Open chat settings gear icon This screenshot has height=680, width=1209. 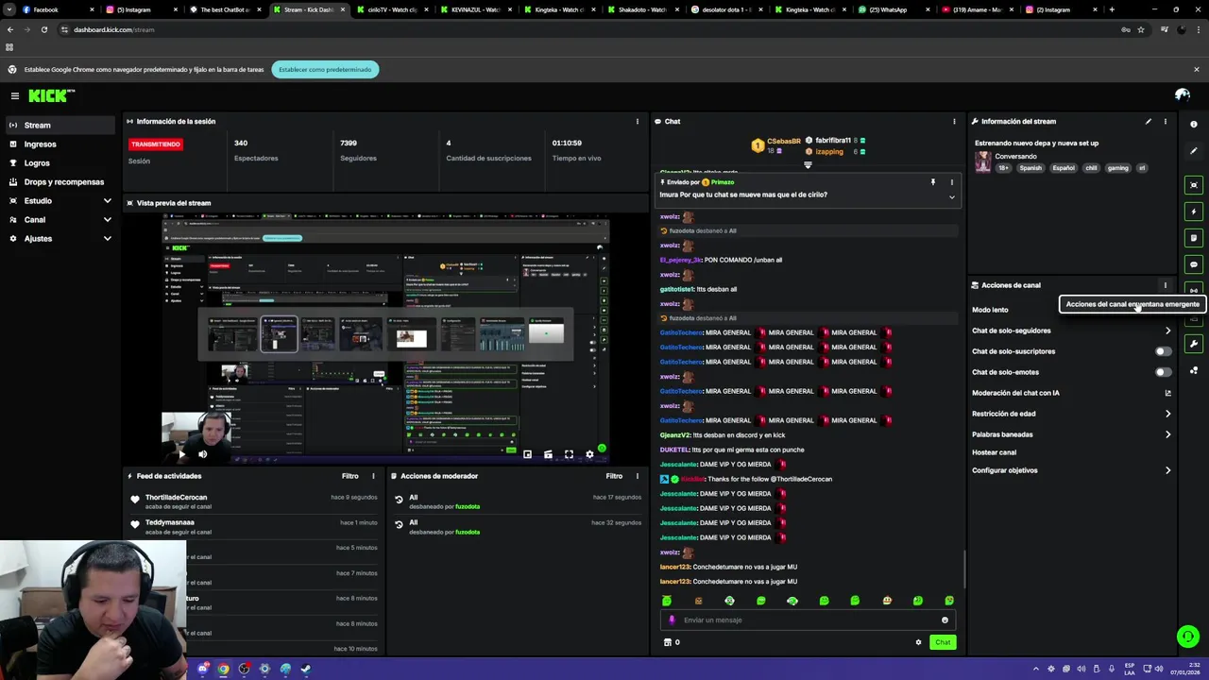click(918, 642)
